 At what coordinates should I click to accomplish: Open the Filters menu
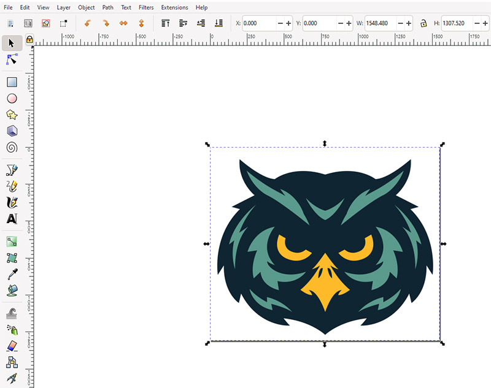146,7
